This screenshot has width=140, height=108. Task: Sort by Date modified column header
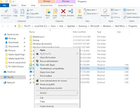pos(79,32)
